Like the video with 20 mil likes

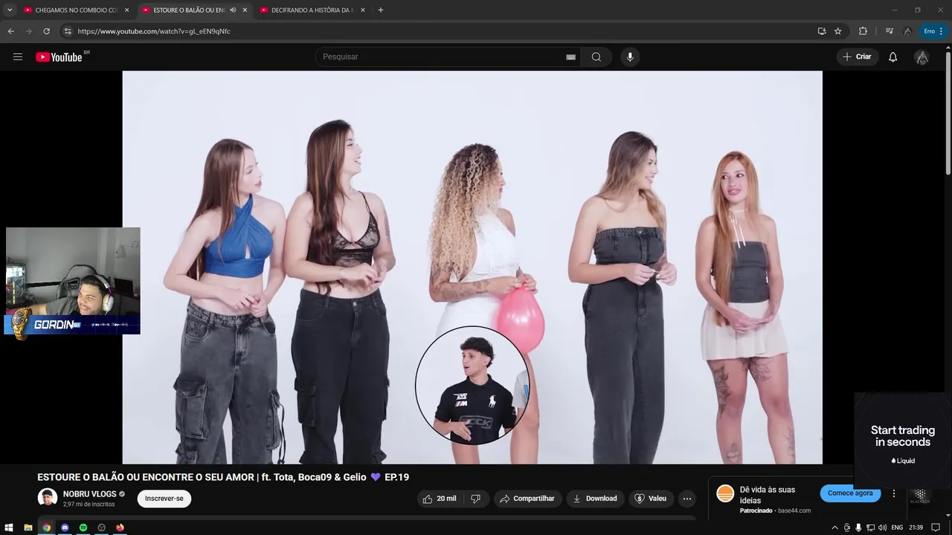pos(439,499)
